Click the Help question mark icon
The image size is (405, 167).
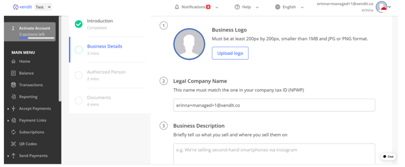pyautogui.click(x=237, y=7)
